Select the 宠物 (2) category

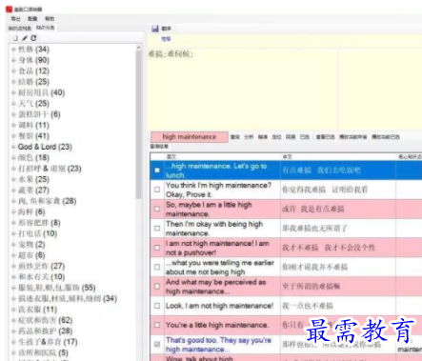pos(31,245)
